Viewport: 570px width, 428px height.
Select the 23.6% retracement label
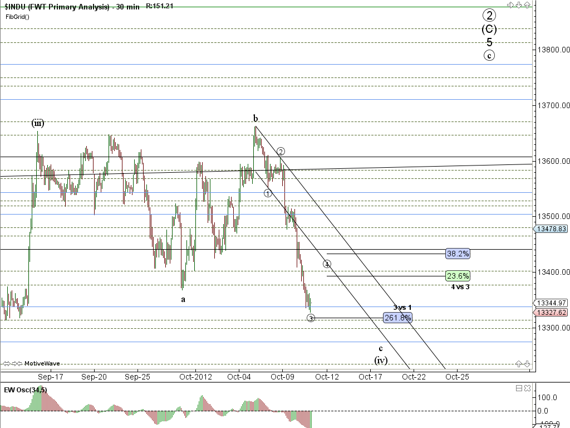[458, 276]
